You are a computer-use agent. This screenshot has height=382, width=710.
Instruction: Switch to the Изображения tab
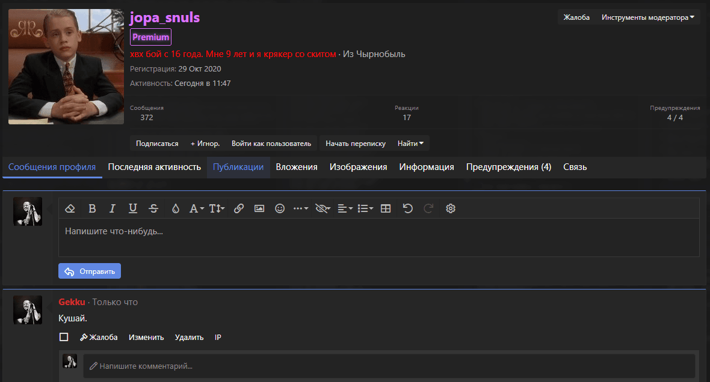[358, 167]
